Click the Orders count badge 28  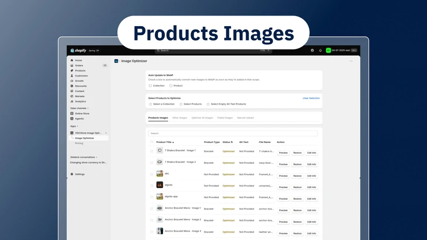click(105, 66)
